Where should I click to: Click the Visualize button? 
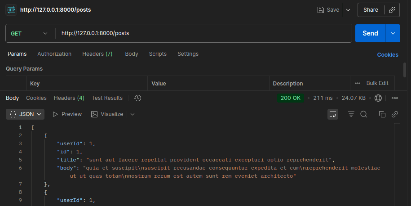coord(107,114)
